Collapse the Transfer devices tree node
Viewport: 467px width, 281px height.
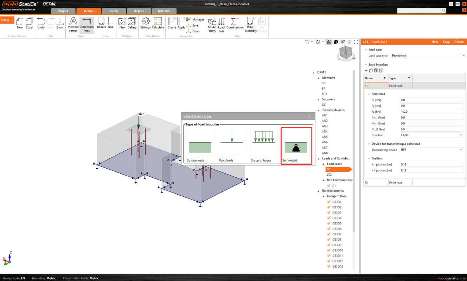pos(319,110)
